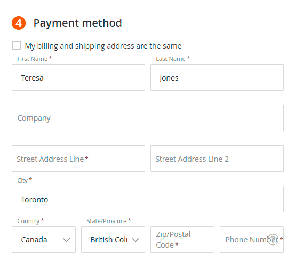Click the phone number help tooltip icon
Image resolution: width=295 pixels, height=261 pixels.
pyautogui.click(x=273, y=239)
